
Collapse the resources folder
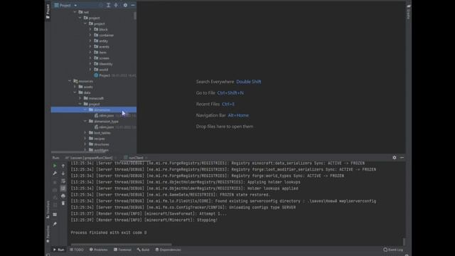point(70,81)
